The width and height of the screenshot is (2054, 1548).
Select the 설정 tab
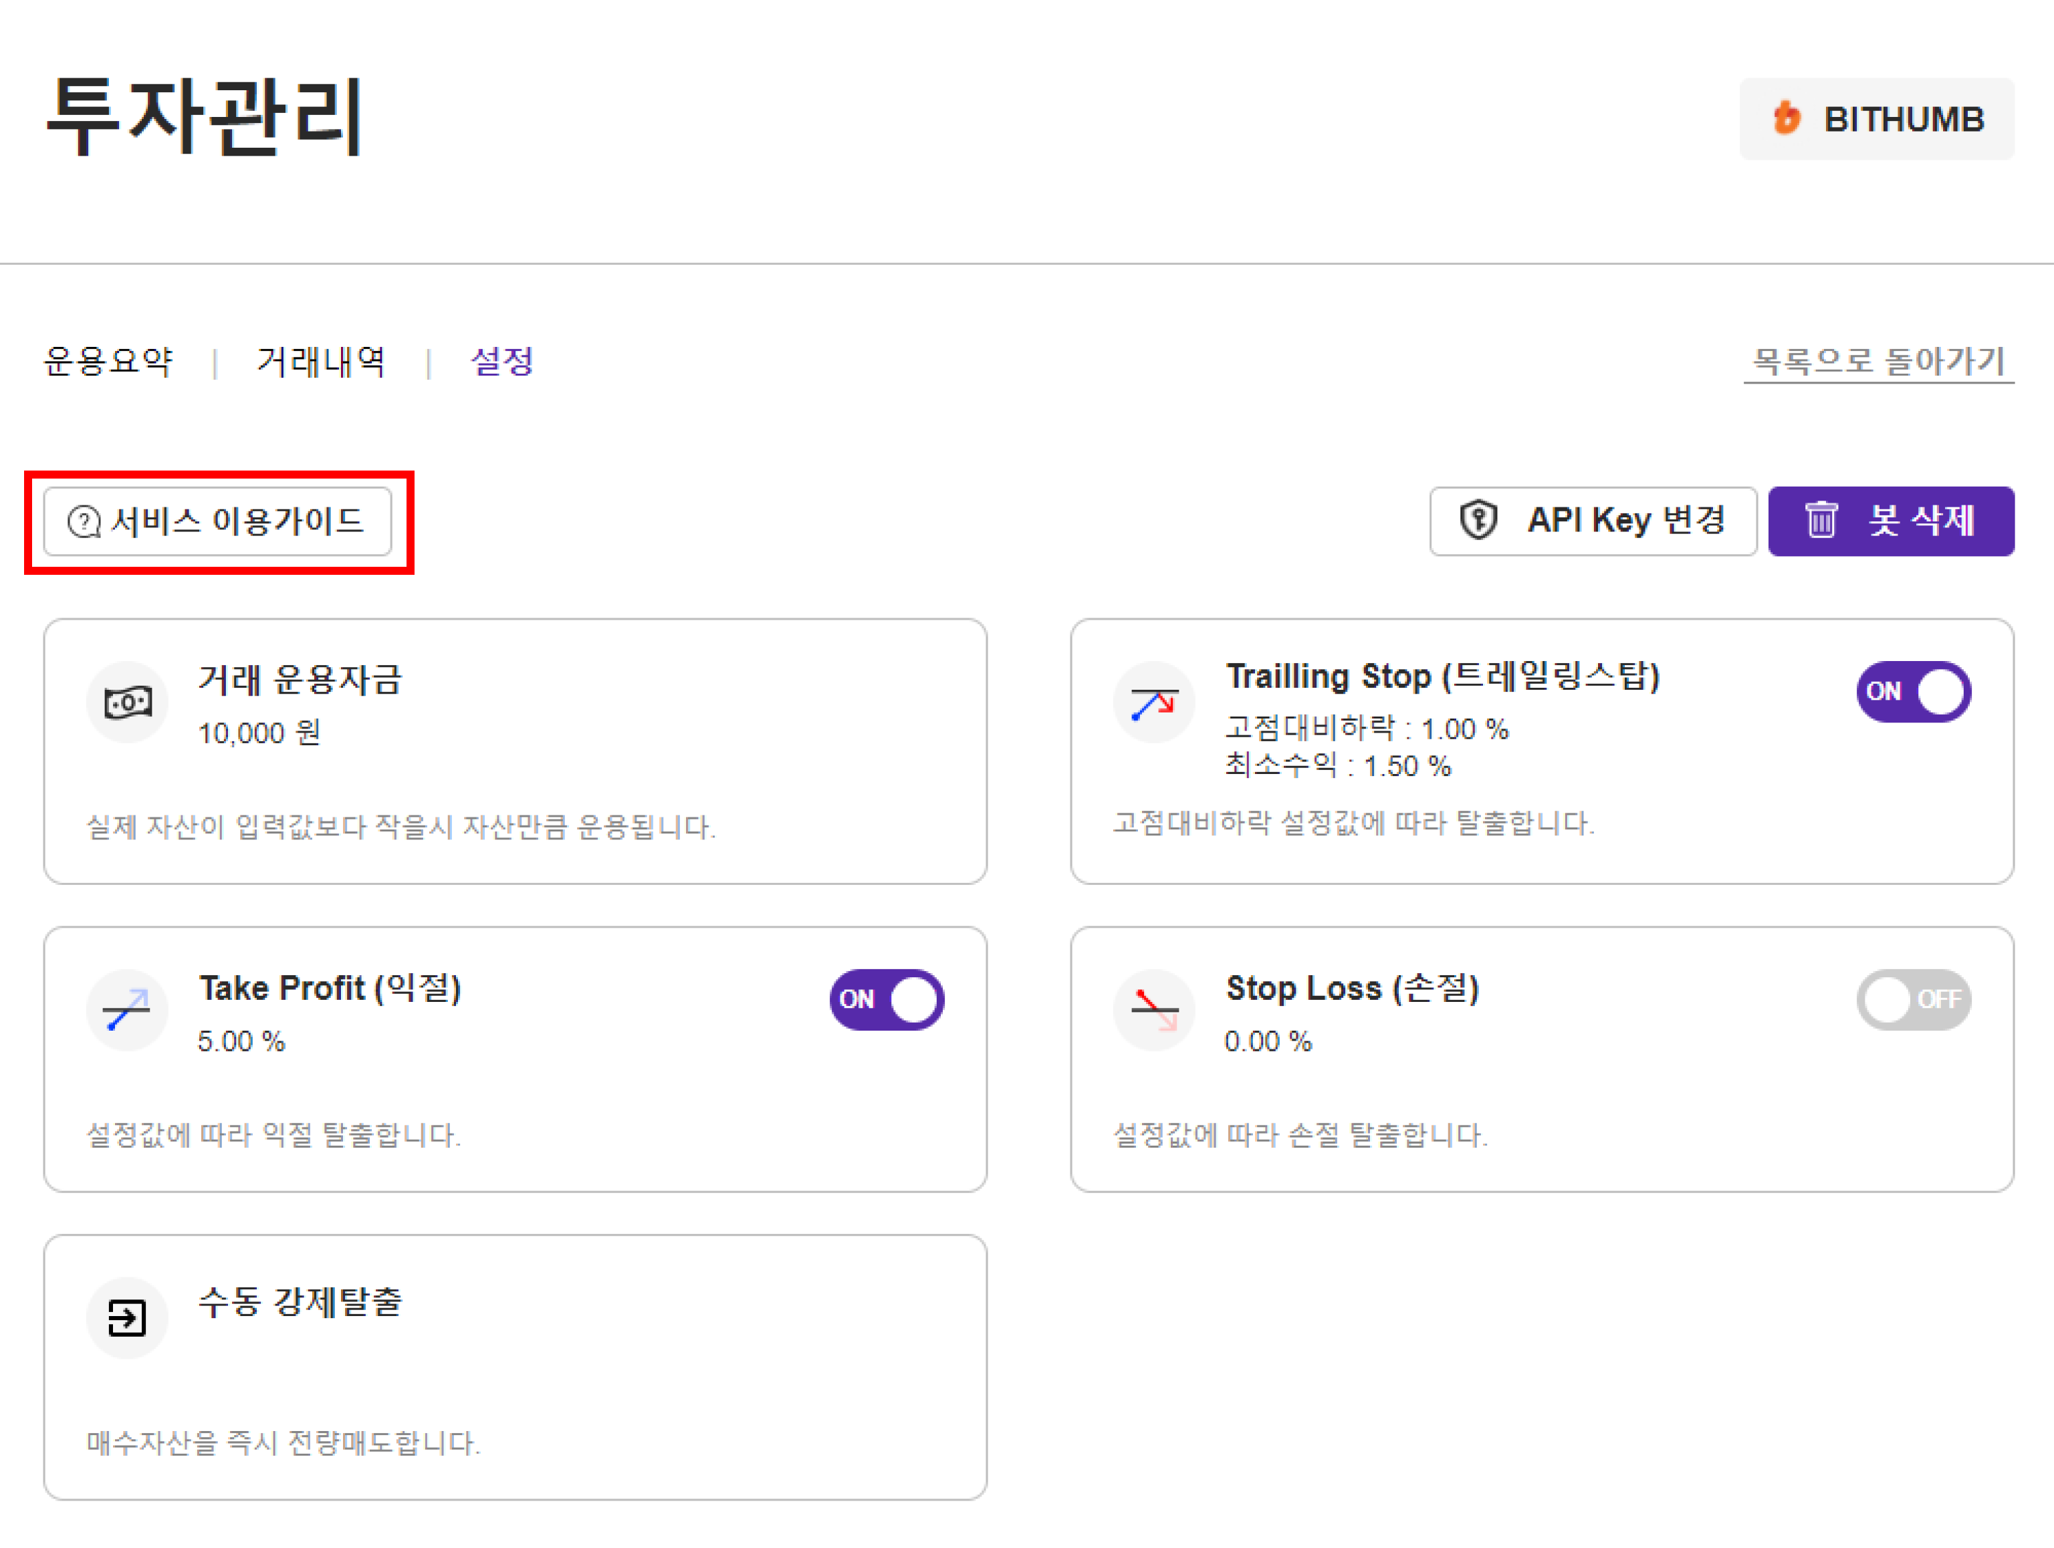pos(502,362)
